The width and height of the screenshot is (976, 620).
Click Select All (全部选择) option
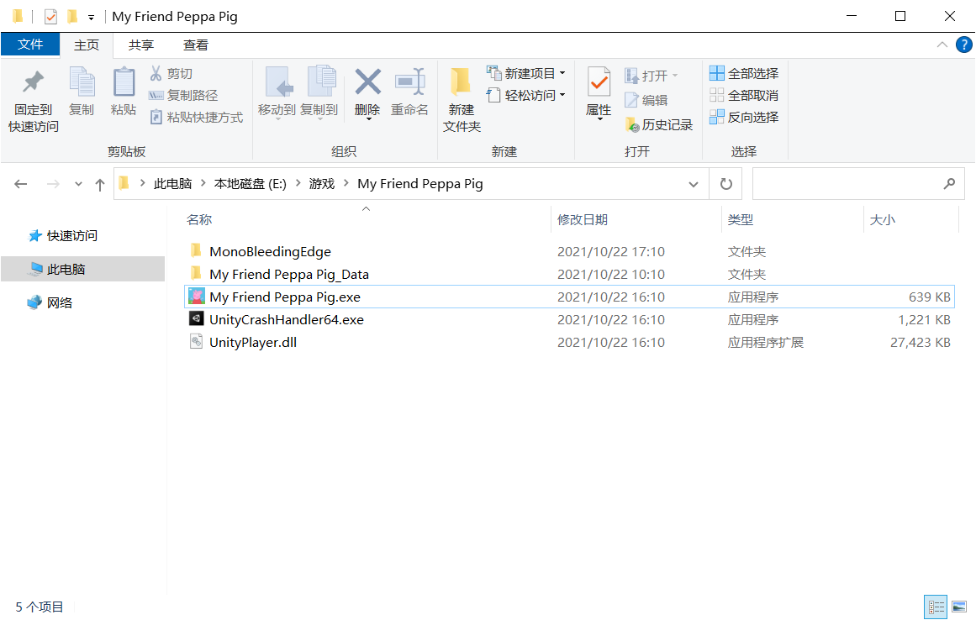tap(744, 74)
